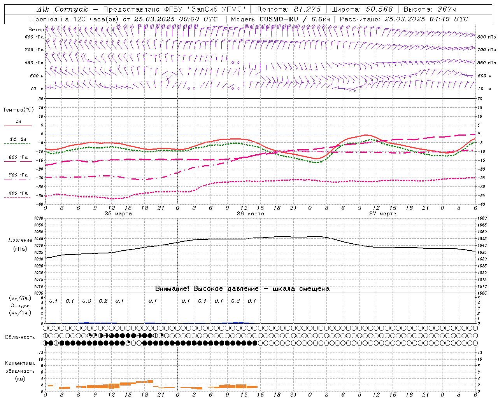Click the calculation time Рассчитано: 25.03.2025 04:40 UTC
The height and width of the screenshot is (398, 498).
(x=404, y=19)
